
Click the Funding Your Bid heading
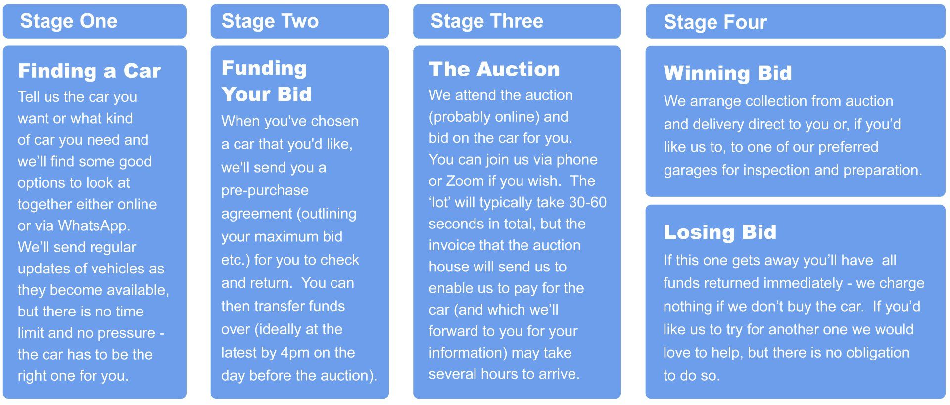pos(267,81)
